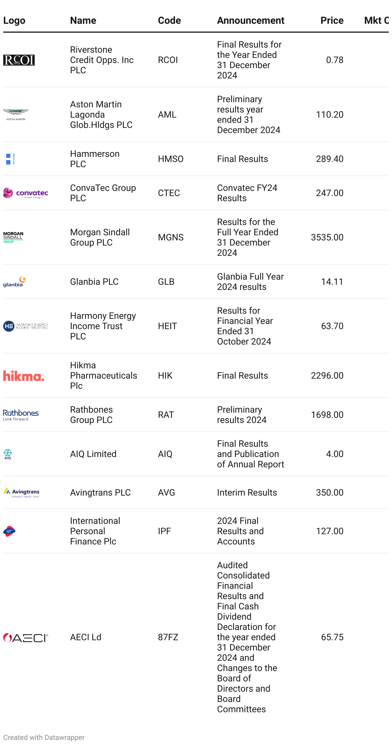Click the International Personal Finance logo
The height and width of the screenshot is (745, 392).
click(x=9, y=531)
